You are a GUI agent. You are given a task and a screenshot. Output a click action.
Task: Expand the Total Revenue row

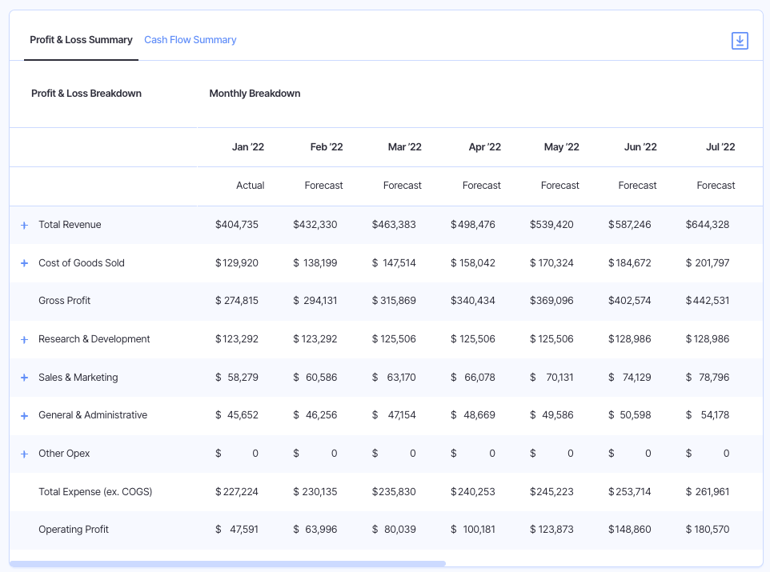tap(24, 226)
